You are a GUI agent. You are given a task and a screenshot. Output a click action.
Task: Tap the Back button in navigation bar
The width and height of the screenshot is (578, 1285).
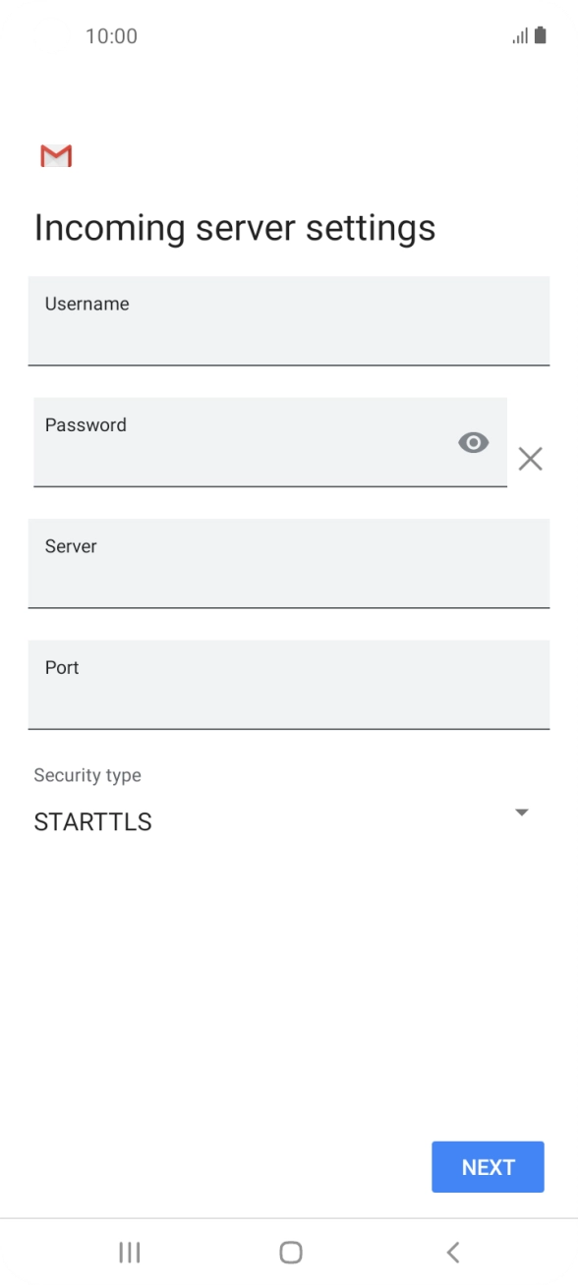[452, 1252]
